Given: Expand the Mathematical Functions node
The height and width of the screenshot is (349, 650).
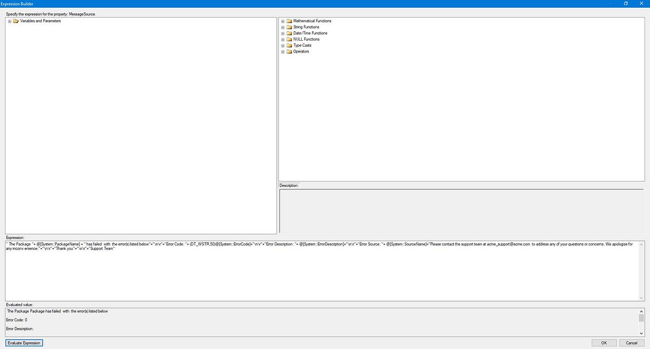Looking at the screenshot, I should [283, 21].
